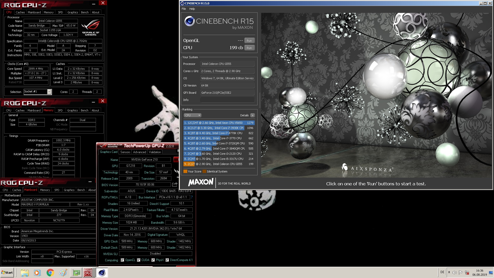
Task: Switch to Advanced tab in GPU-Z
Action: tap(139, 152)
